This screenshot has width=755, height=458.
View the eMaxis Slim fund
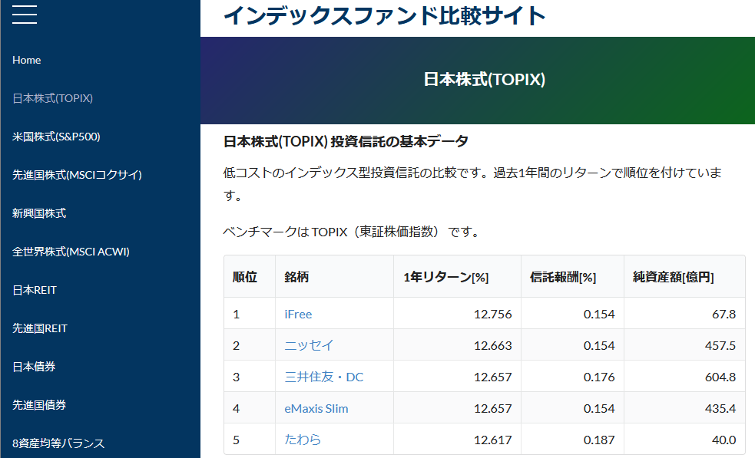pyautogui.click(x=316, y=408)
